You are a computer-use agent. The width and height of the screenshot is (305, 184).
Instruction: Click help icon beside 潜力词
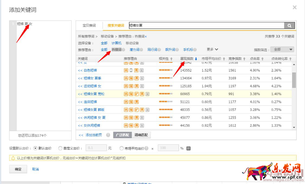click(x=141, y=50)
